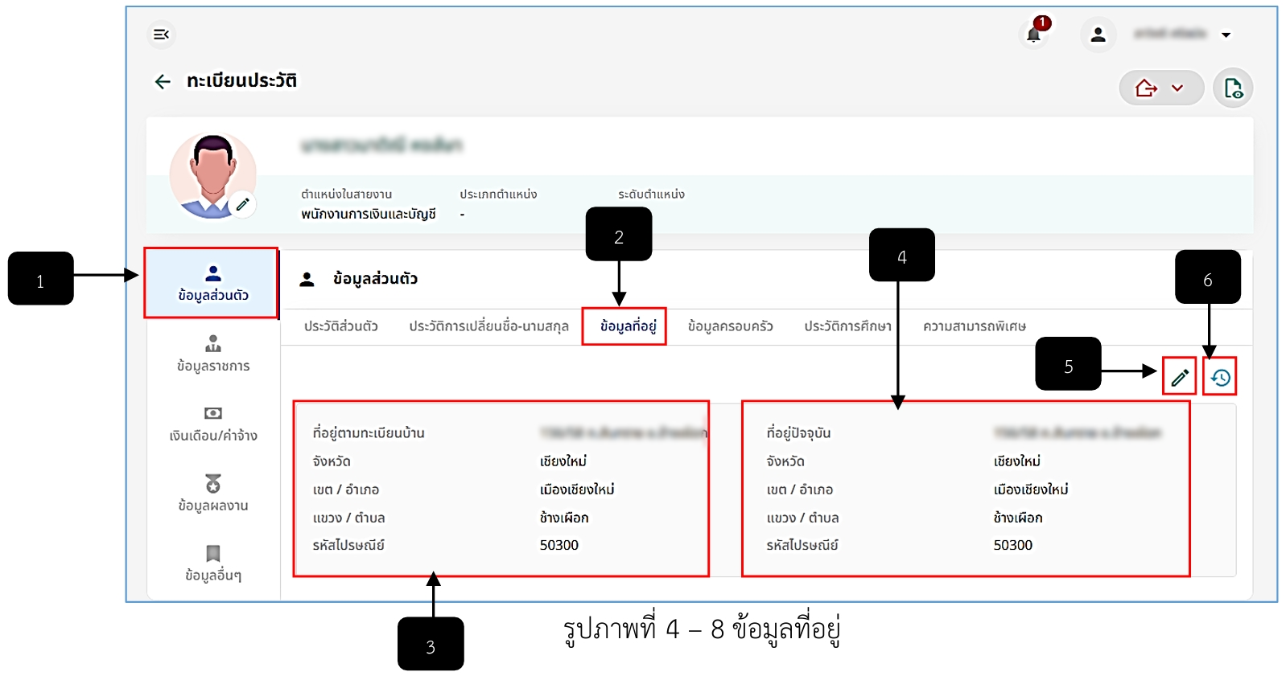Open เงินเดือน/ค่าจ้าง sidebar item
The width and height of the screenshot is (1286, 676).
pyautogui.click(x=213, y=424)
